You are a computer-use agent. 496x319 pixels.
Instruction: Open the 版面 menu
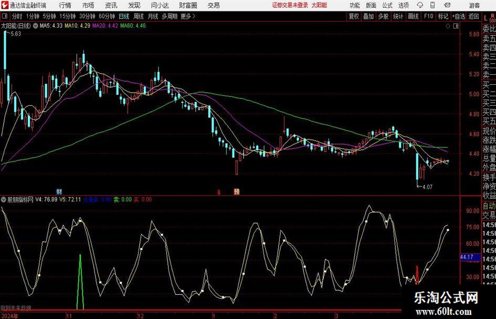pyautogui.click(x=371, y=5)
